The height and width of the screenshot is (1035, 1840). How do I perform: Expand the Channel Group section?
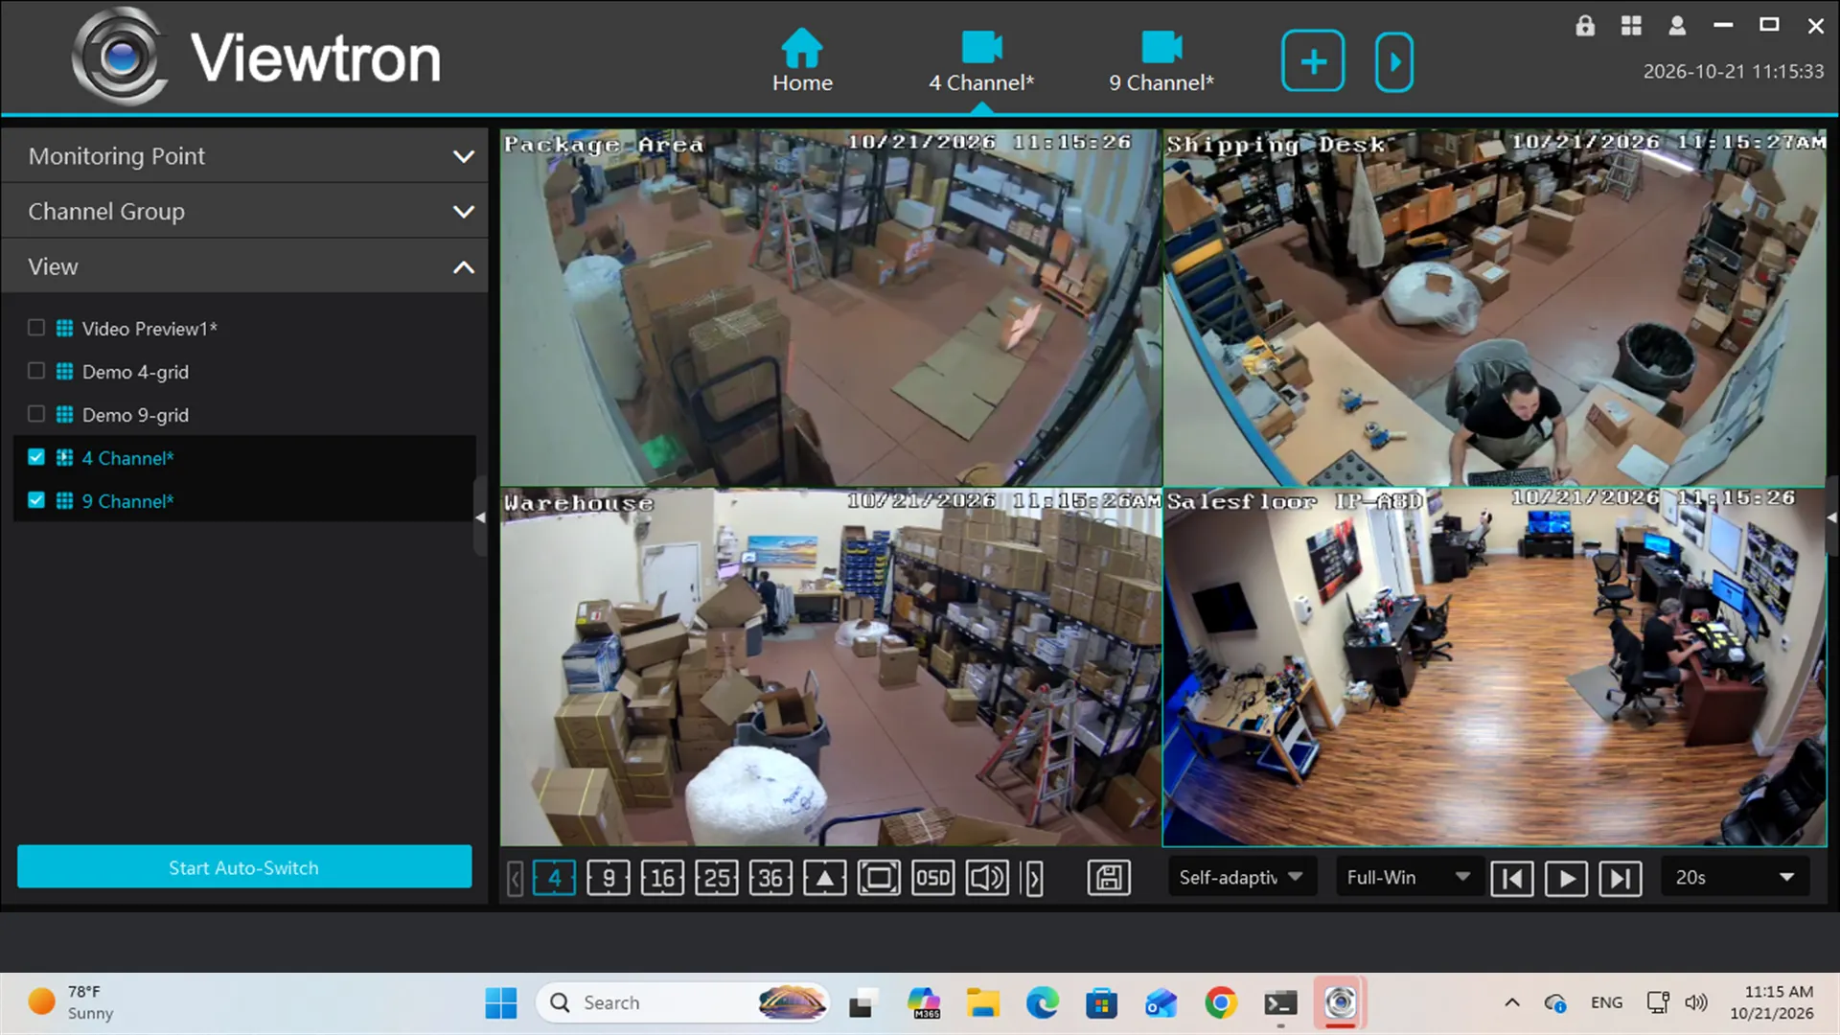tap(244, 212)
